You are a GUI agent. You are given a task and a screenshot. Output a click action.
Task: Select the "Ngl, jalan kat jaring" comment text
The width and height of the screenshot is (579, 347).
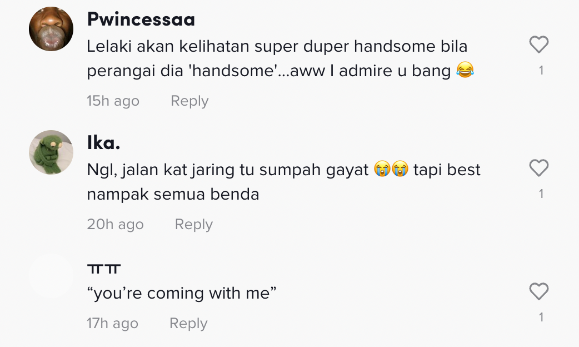(x=283, y=182)
